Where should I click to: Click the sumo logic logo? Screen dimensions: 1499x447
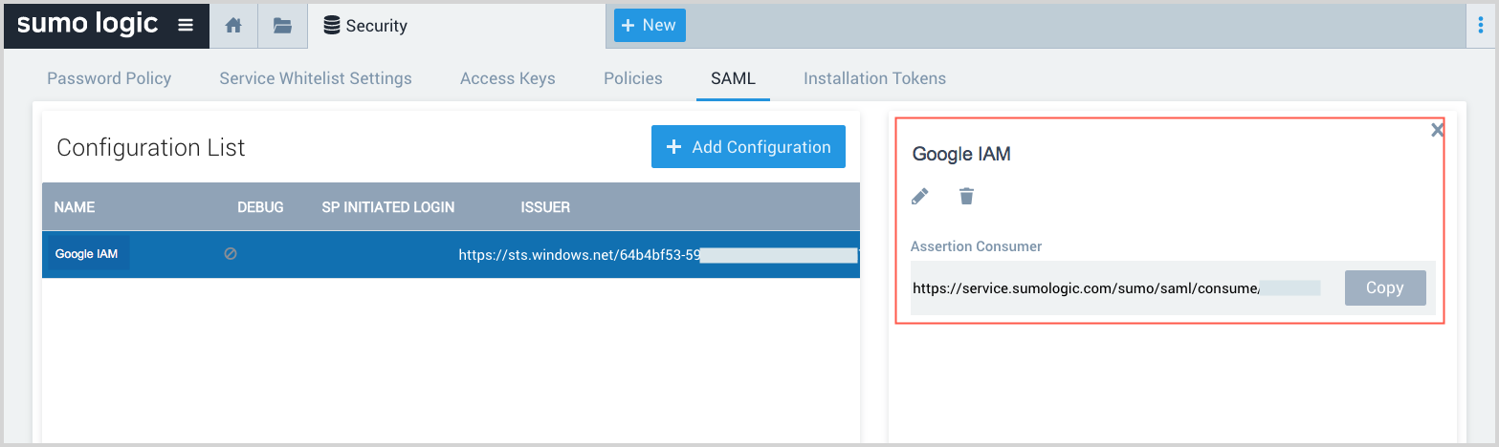click(88, 25)
